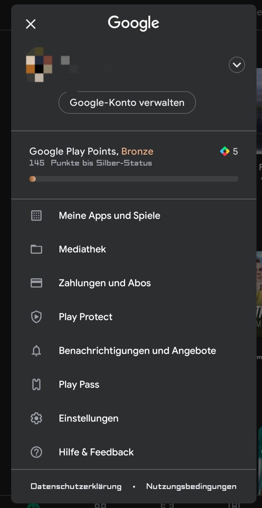Tap the notifications bell icon
262x508 pixels.
pos(36,351)
